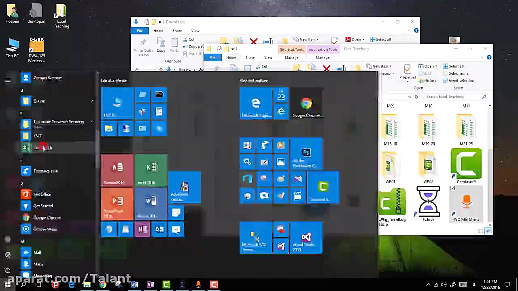Open the Microsoft Edge tile
This screenshot has width=518, height=291.
256,104
